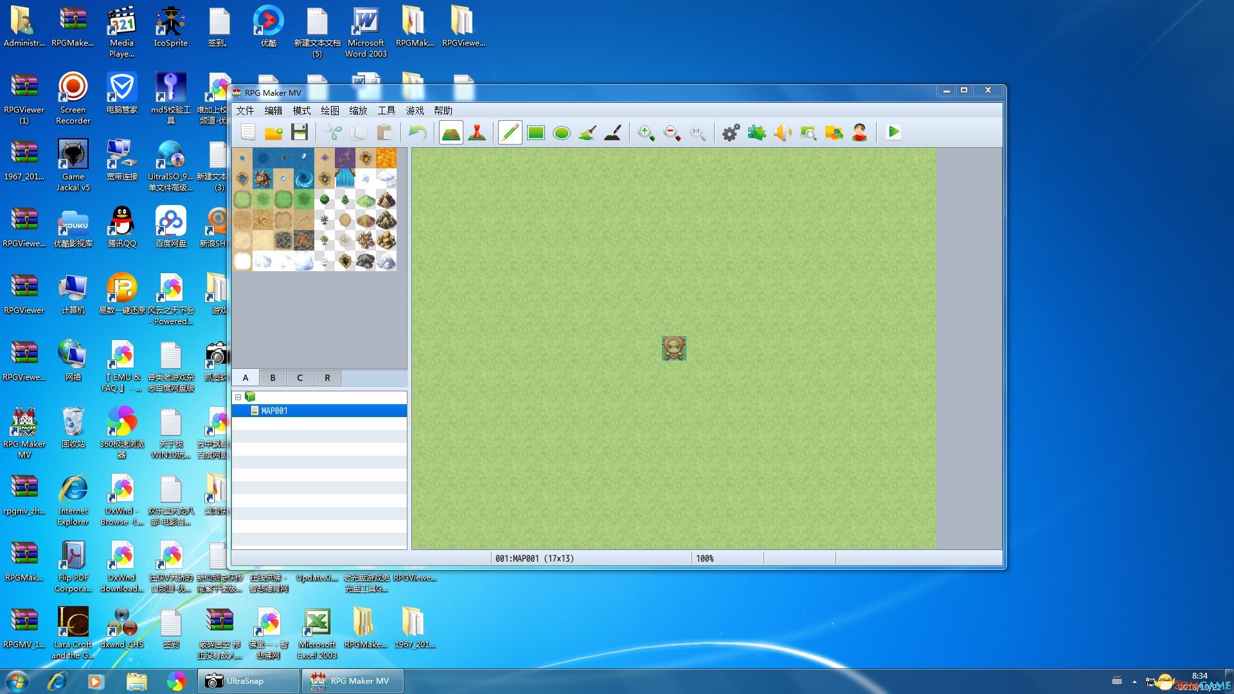Select the Flood Fill tool
The height and width of the screenshot is (694, 1234).
coord(587,132)
